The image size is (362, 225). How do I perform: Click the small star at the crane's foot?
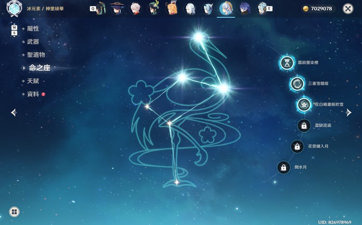tap(177, 182)
